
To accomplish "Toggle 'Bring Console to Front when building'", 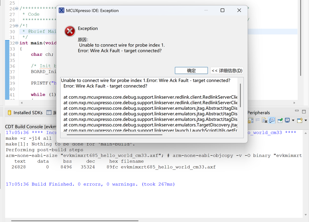I will click(272, 120).
